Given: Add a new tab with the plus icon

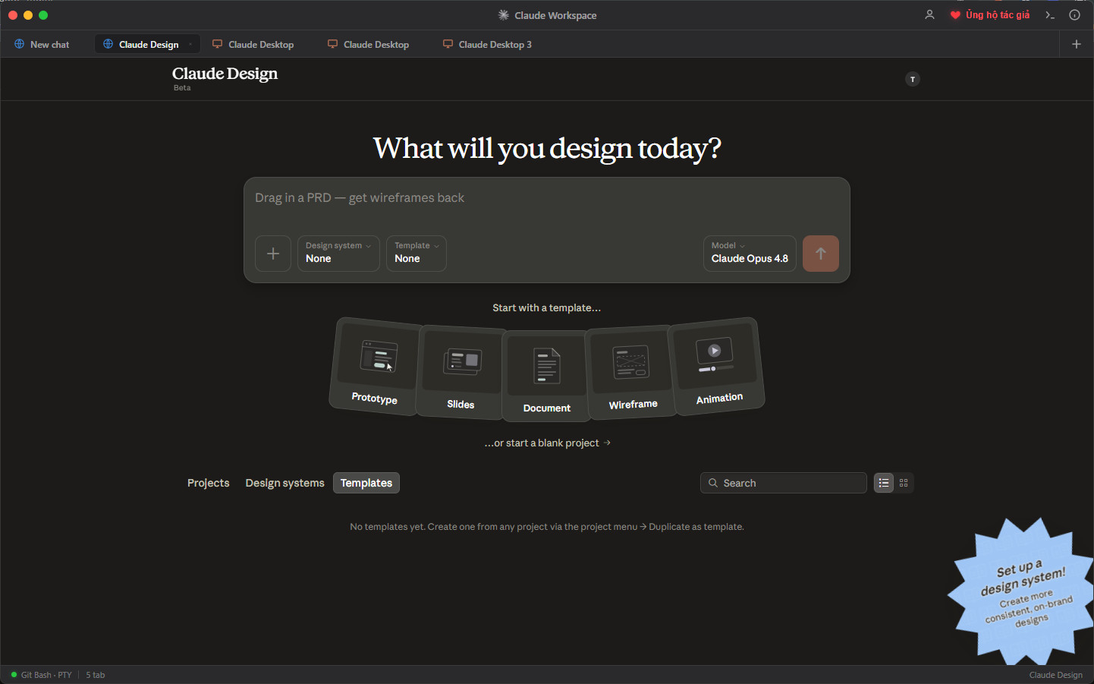Looking at the screenshot, I should tap(1077, 44).
